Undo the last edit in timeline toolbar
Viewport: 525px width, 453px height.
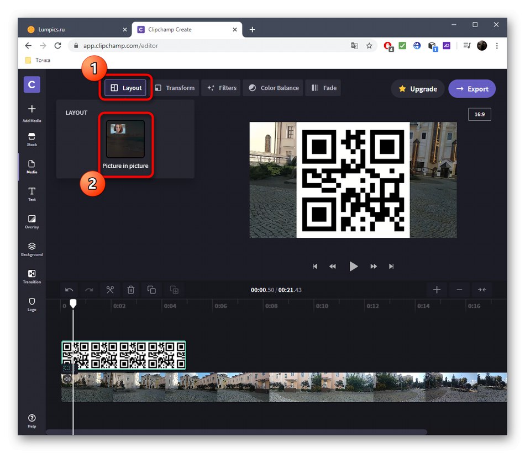pyautogui.click(x=69, y=290)
